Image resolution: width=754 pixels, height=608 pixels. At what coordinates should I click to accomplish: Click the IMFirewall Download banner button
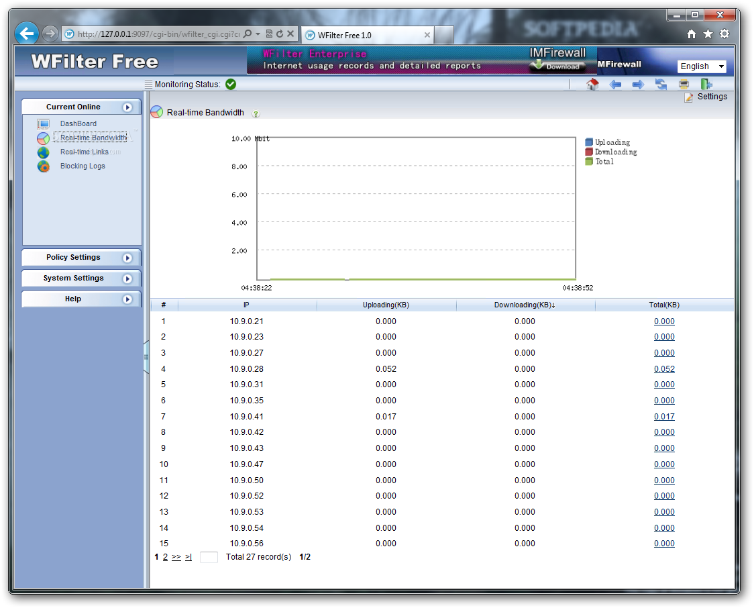pos(558,66)
